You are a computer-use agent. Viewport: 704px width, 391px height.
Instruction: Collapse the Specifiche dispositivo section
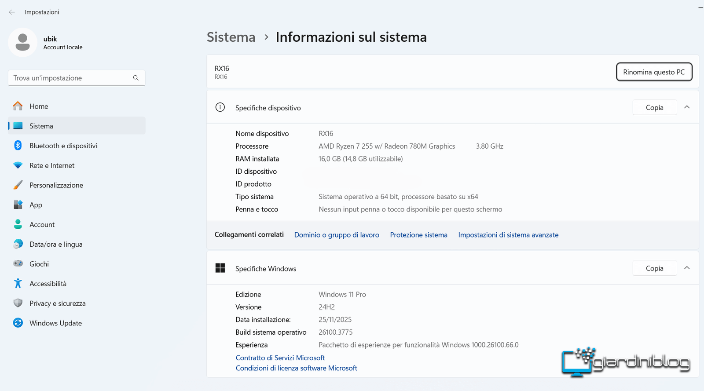tap(687, 107)
